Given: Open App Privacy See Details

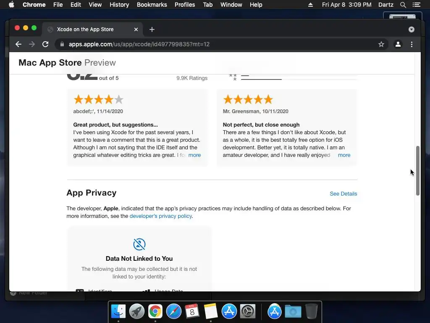Looking at the screenshot, I should pos(343,193).
